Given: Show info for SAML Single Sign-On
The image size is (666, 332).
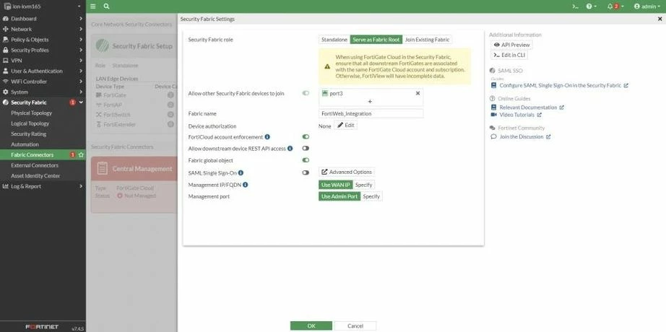Looking at the screenshot, I should (241, 172).
